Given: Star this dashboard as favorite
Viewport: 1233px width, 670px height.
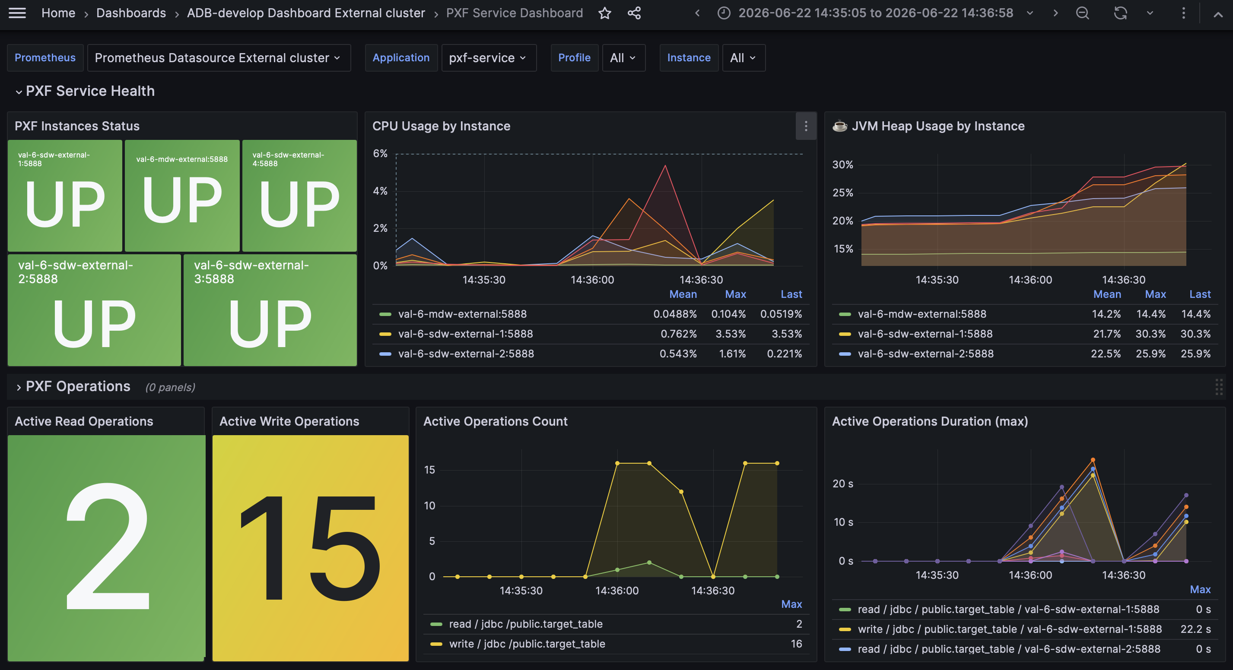Looking at the screenshot, I should click(605, 13).
